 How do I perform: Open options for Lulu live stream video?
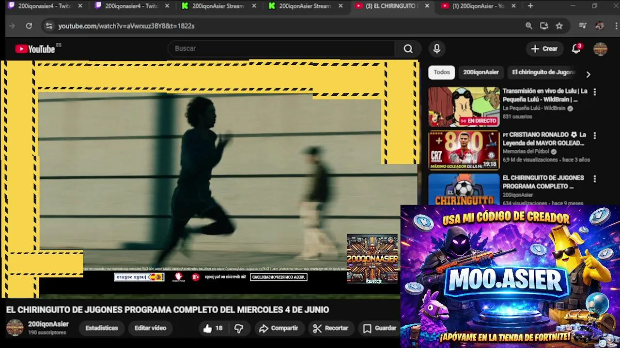pyautogui.click(x=595, y=92)
